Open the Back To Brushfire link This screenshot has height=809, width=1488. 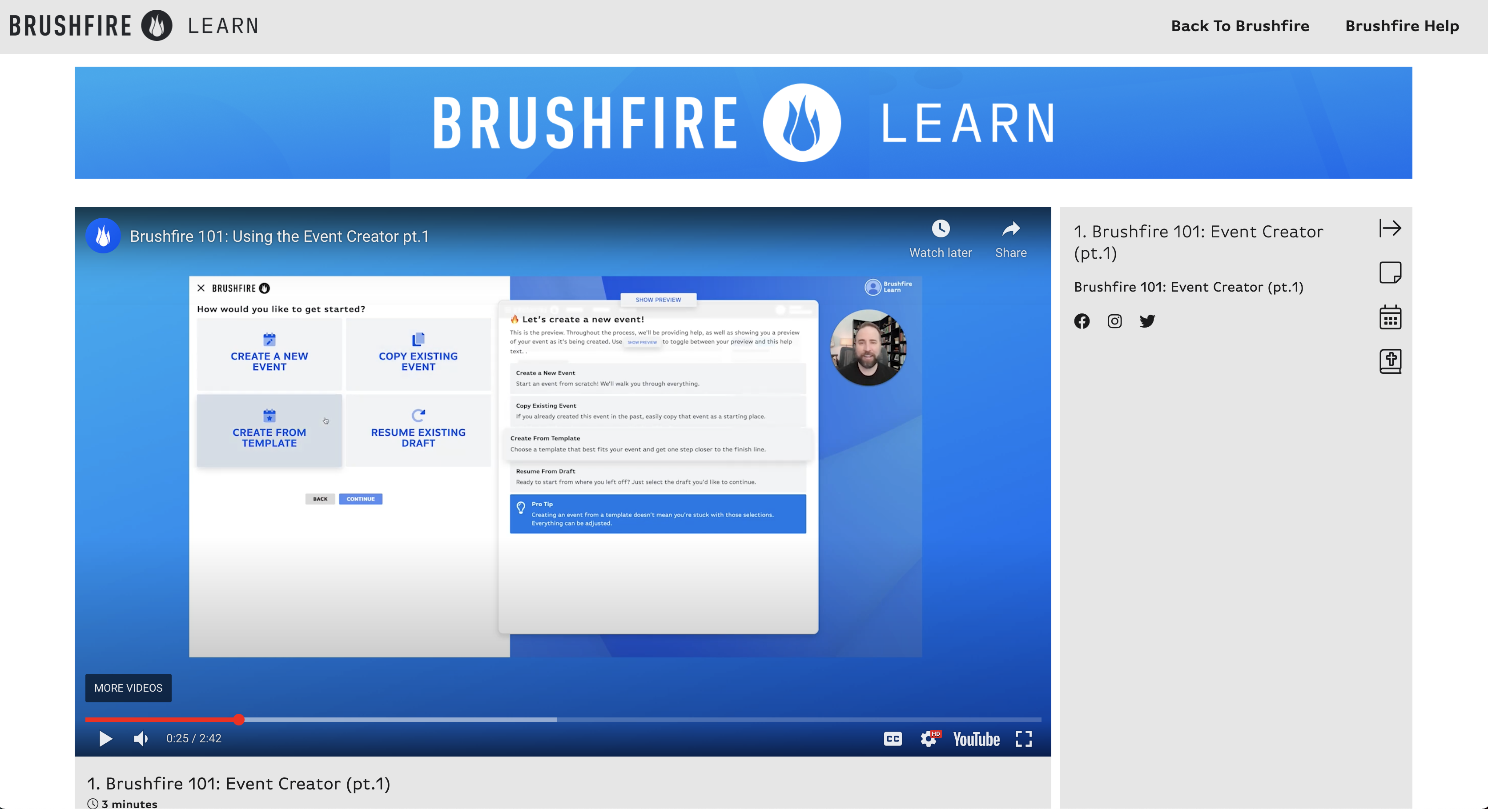(x=1239, y=26)
